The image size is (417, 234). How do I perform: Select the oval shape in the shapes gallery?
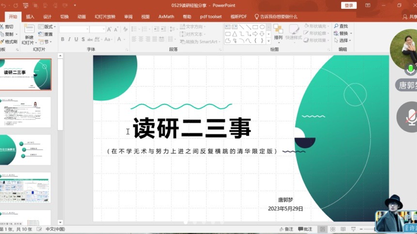point(262,27)
